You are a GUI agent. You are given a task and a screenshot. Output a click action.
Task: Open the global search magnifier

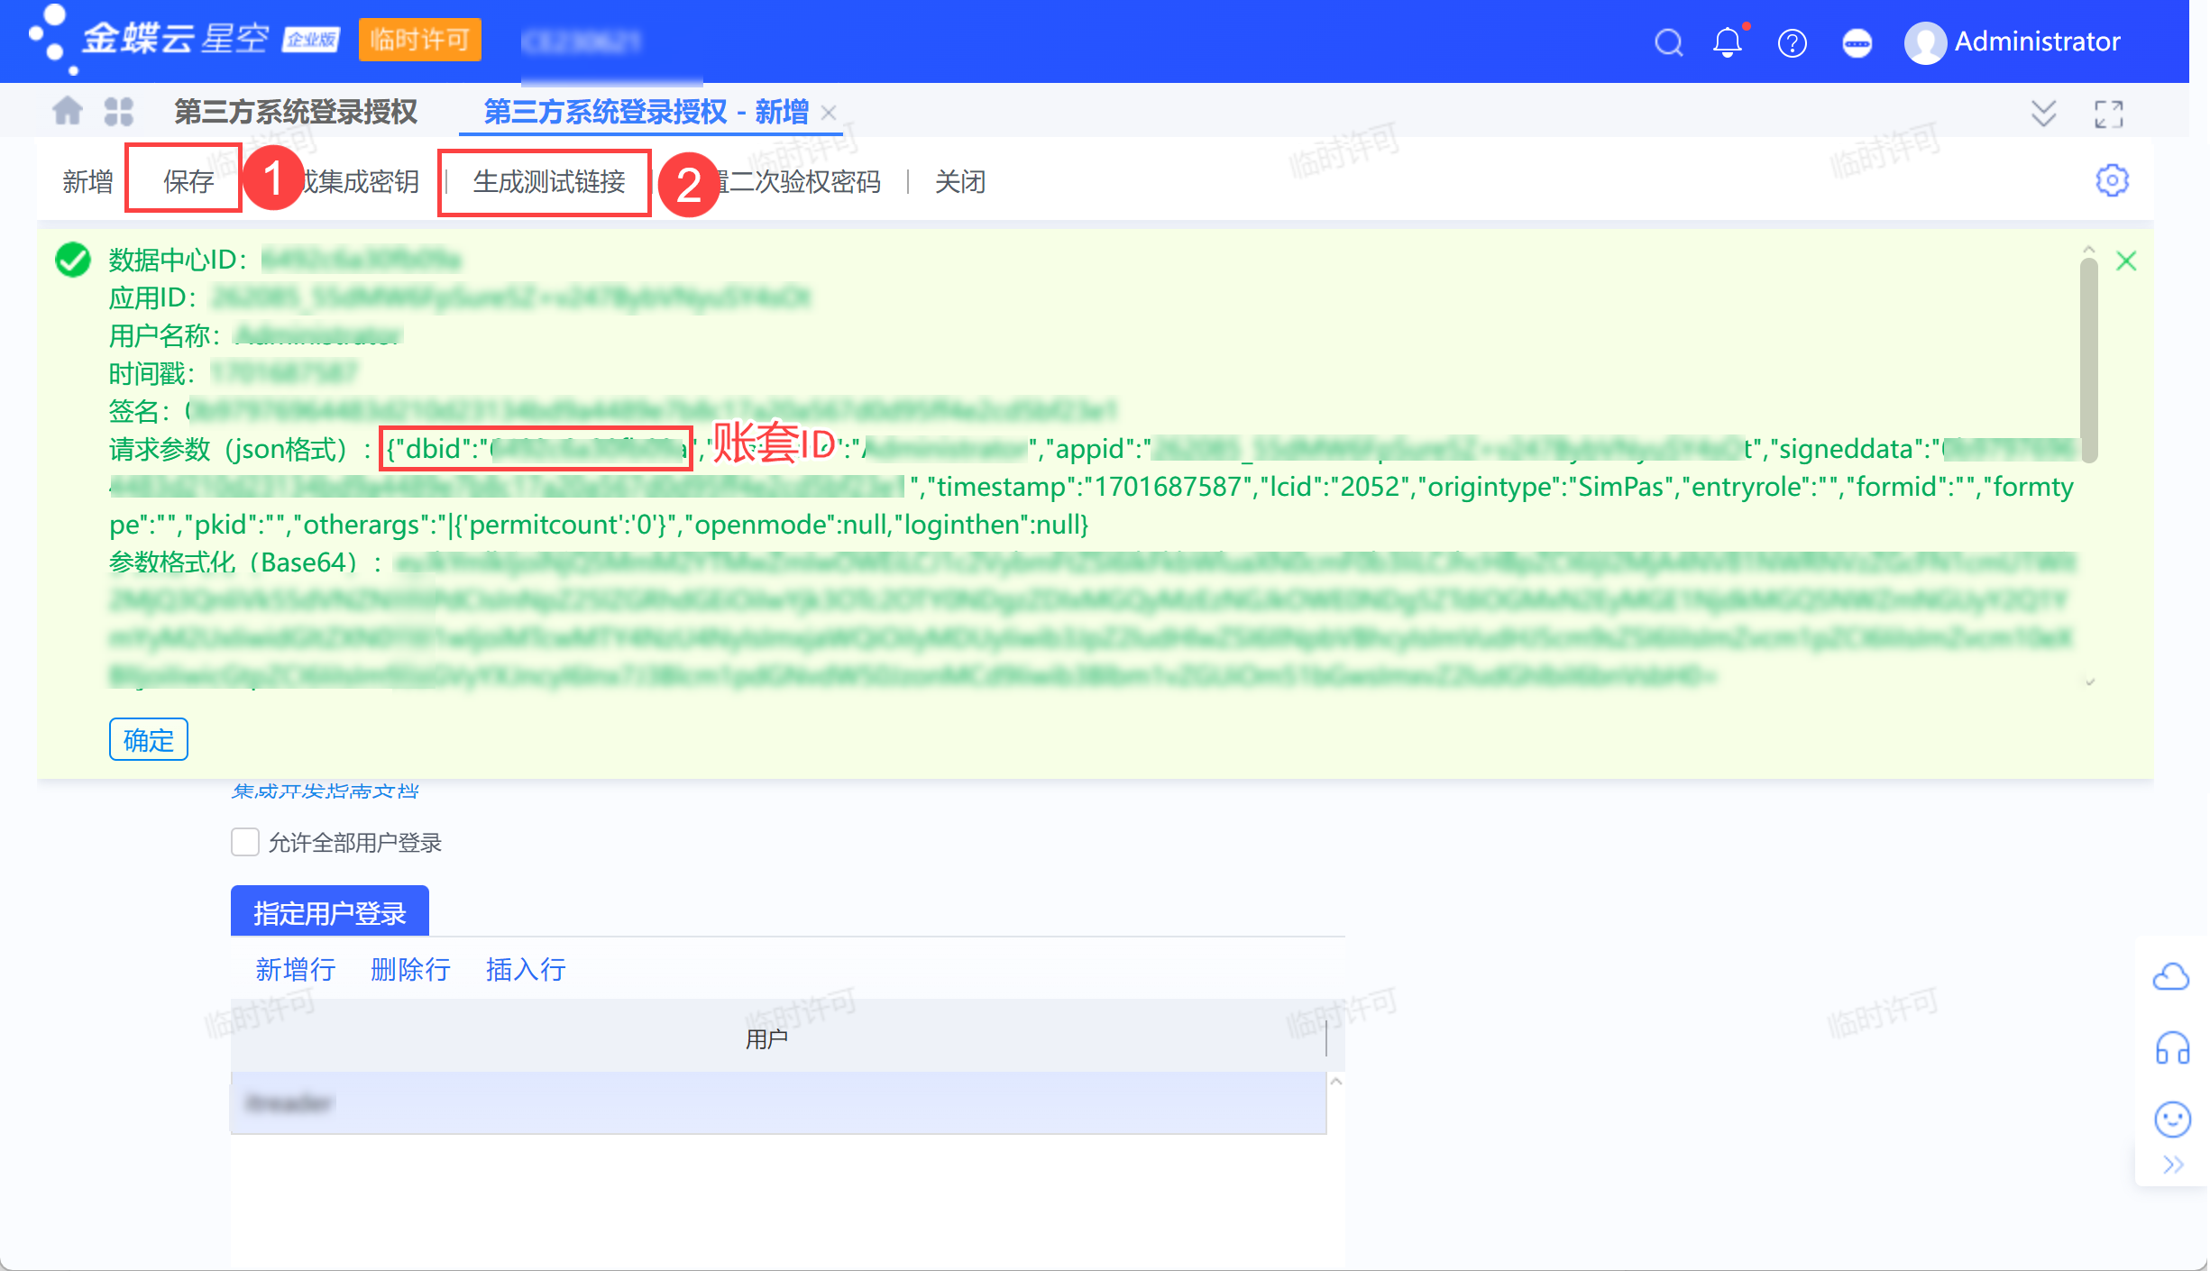[1669, 41]
